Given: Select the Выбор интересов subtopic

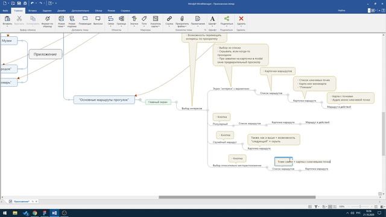Looking at the screenshot, I should point(192,108).
